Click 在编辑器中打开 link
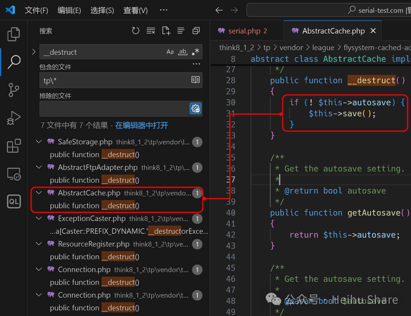411x316 pixels. [142, 125]
